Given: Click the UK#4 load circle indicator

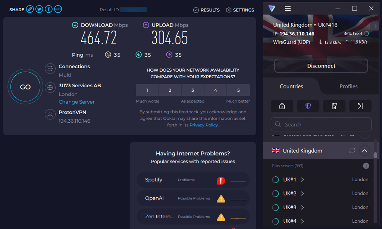Looking at the screenshot, I should click(275, 222).
